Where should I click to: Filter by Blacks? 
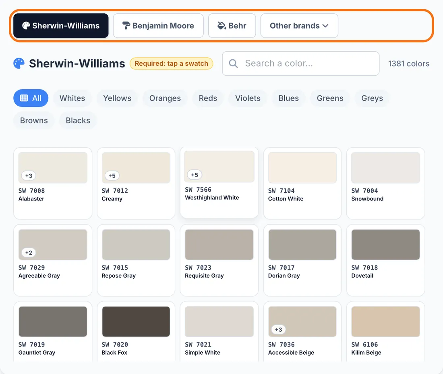point(78,121)
